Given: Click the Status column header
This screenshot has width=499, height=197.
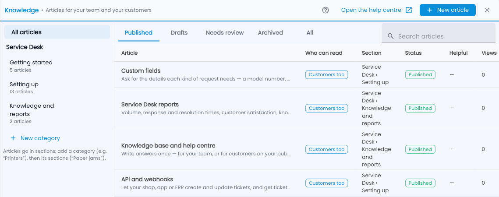Looking at the screenshot, I should (x=413, y=53).
